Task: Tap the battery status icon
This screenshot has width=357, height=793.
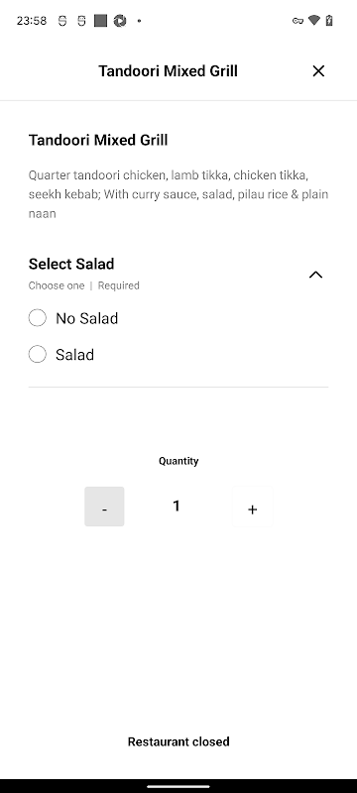Action: point(329,21)
